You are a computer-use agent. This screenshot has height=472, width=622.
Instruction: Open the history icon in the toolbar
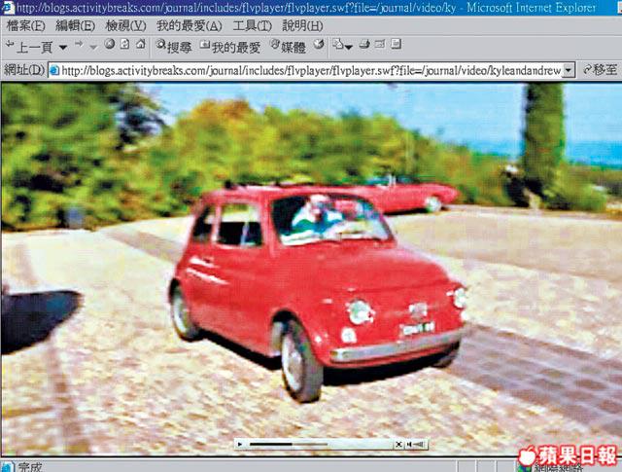pyautogui.click(x=319, y=44)
